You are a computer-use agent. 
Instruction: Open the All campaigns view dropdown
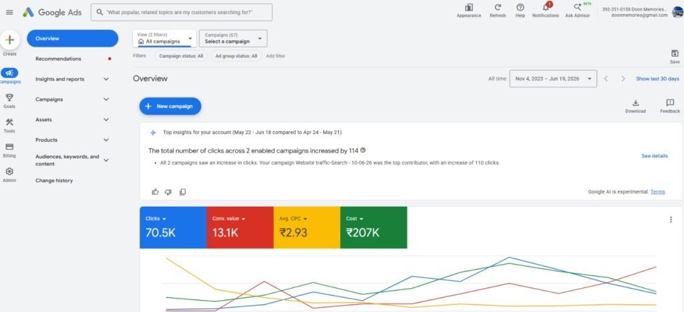coord(164,38)
